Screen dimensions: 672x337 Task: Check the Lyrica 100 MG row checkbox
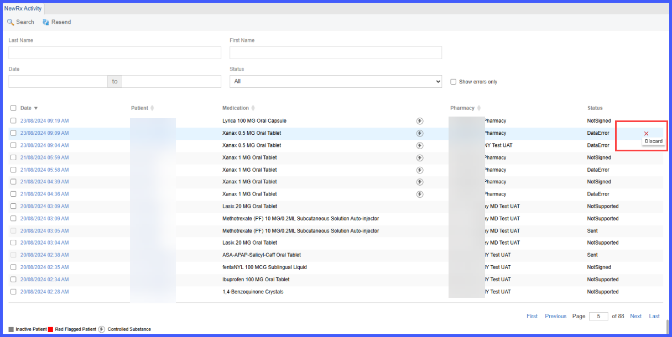tap(13, 120)
